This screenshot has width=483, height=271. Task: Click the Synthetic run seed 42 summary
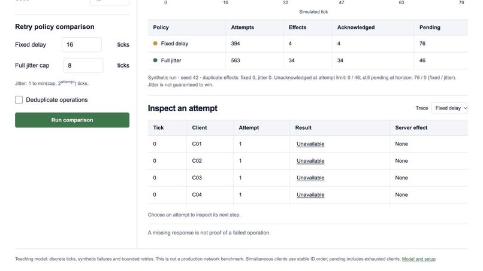tap(302, 81)
